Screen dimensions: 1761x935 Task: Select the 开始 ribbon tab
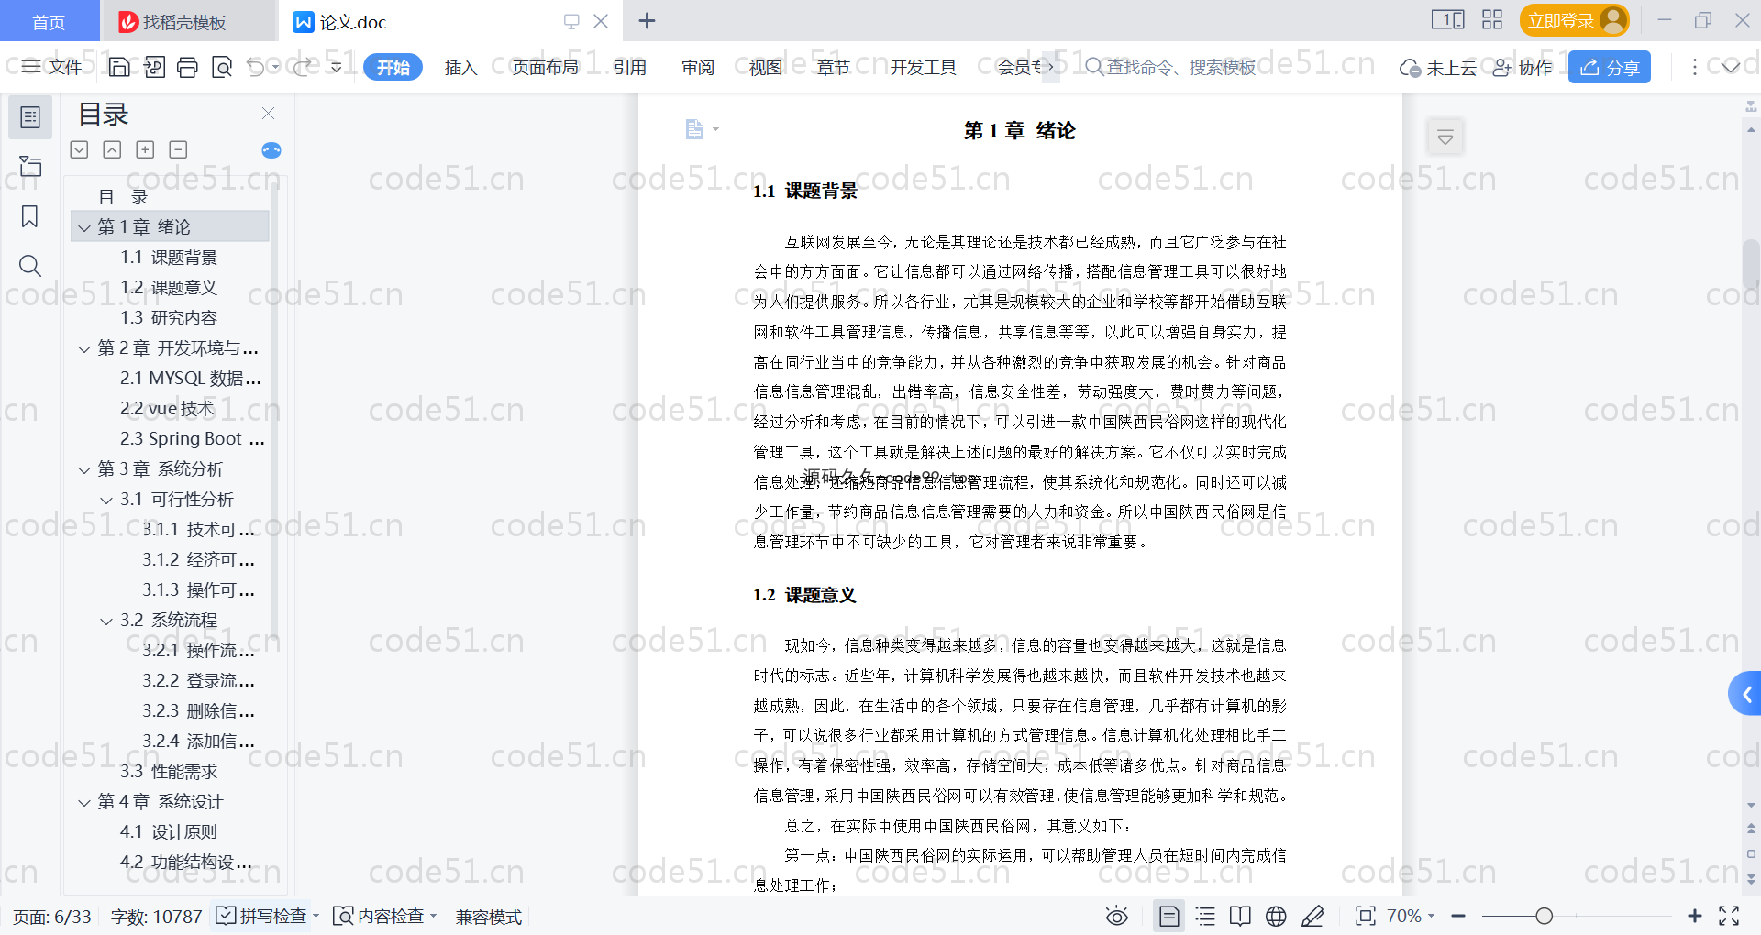[x=393, y=67]
